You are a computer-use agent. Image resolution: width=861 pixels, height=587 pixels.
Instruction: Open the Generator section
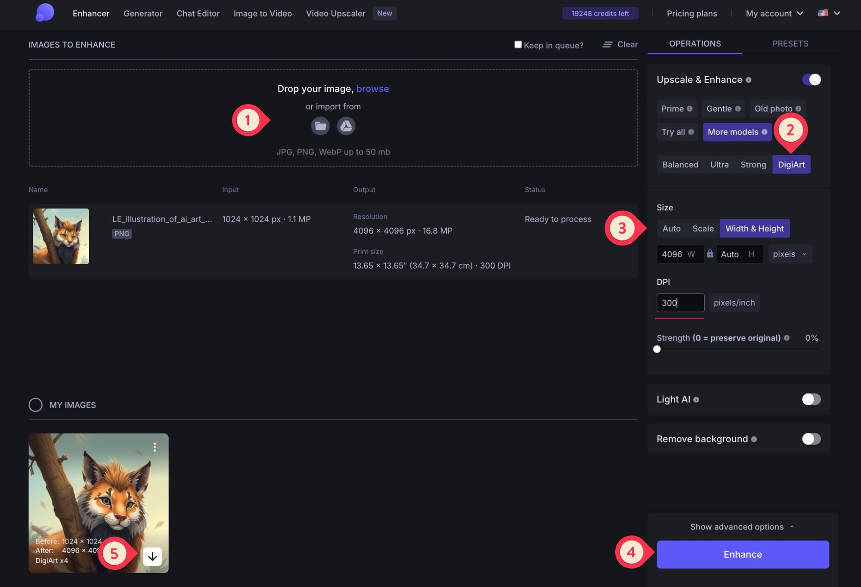tap(143, 13)
